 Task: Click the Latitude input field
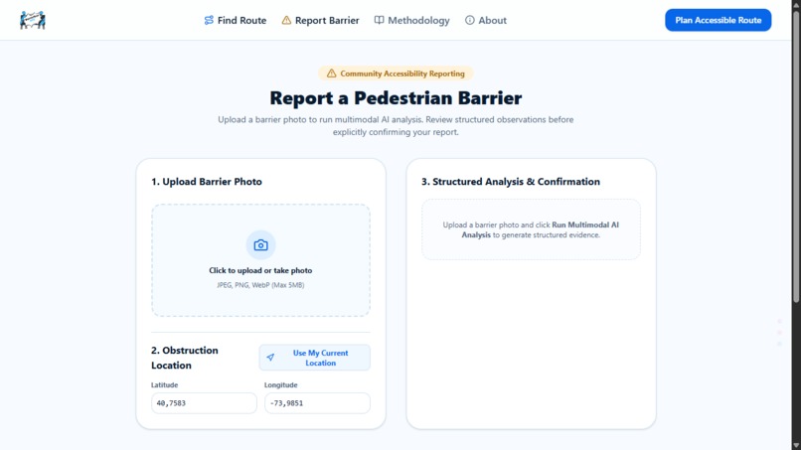[x=204, y=403]
